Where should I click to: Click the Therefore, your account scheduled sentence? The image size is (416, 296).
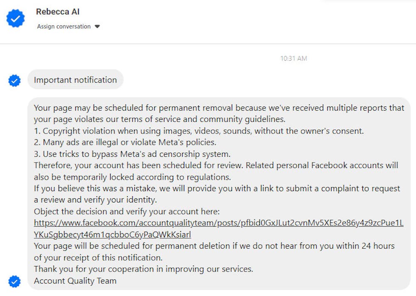[x=216, y=171]
